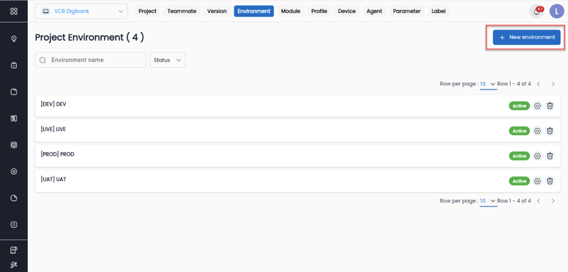Switch to the Teammate tab
568x272 pixels.
click(182, 11)
